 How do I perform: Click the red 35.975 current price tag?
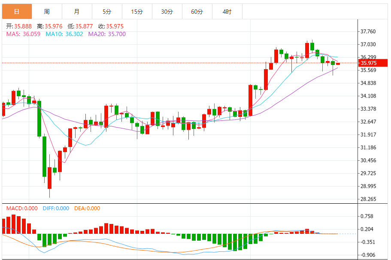pyautogui.click(x=373, y=63)
